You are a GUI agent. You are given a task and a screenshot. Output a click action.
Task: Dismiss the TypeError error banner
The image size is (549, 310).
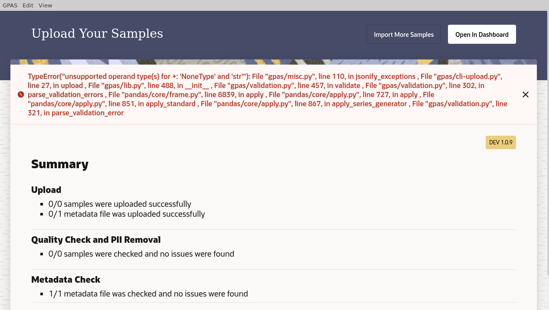coord(525,94)
